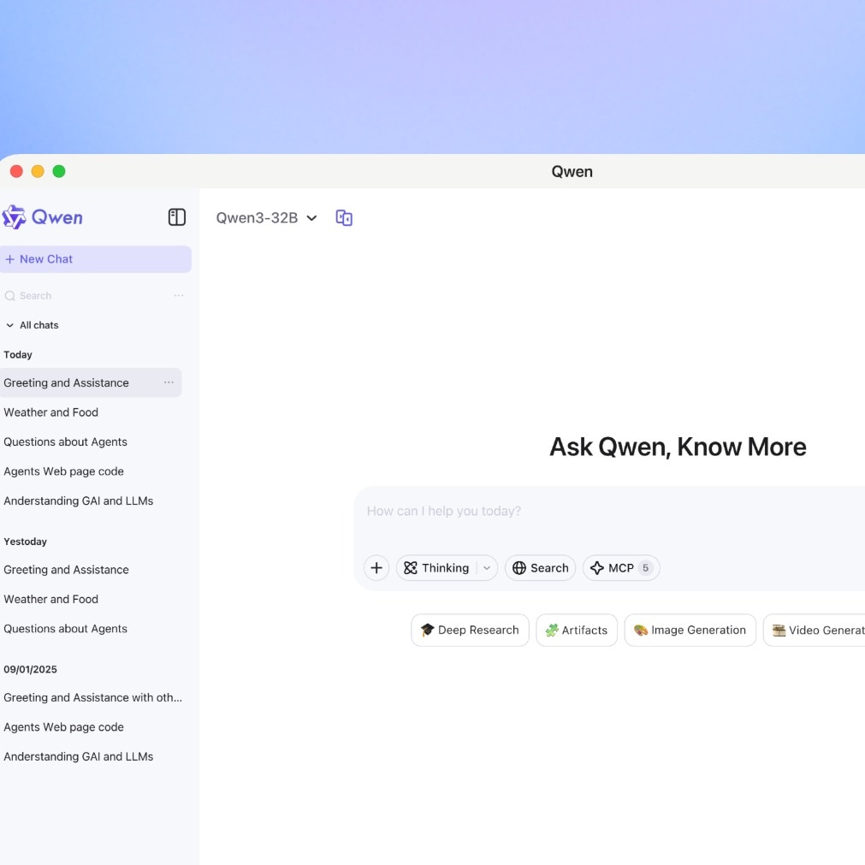
Task: Select the Artifacts capability
Action: click(576, 630)
